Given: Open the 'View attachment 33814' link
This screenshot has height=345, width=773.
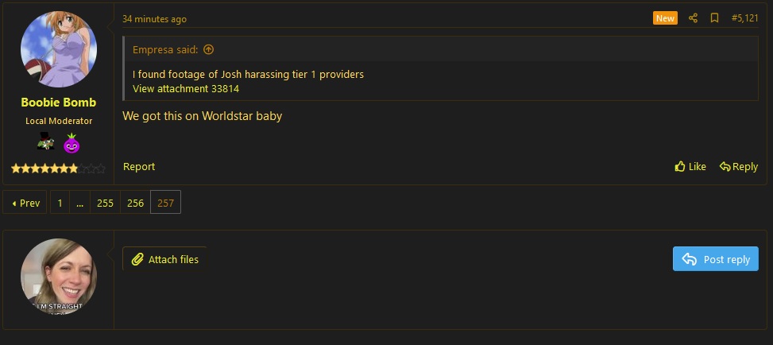Looking at the screenshot, I should click(186, 88).
